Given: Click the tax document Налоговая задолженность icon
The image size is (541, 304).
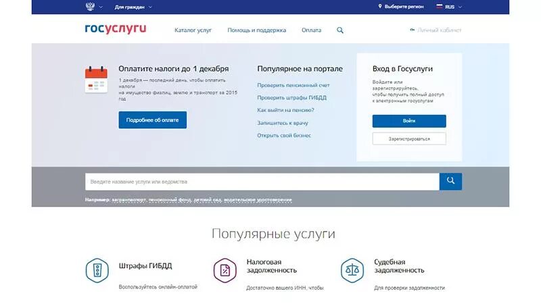Looking at the screenshot, I should pos(225,271).
